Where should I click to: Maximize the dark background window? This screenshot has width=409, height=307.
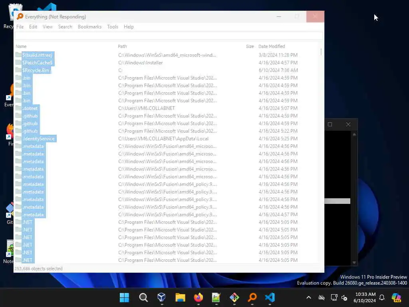(330, 124)
